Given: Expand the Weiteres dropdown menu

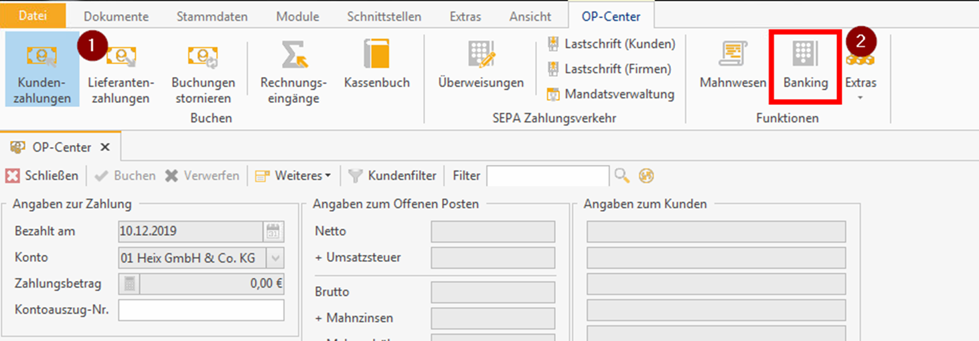Looking at the screenshot, I should click(295, 176).
